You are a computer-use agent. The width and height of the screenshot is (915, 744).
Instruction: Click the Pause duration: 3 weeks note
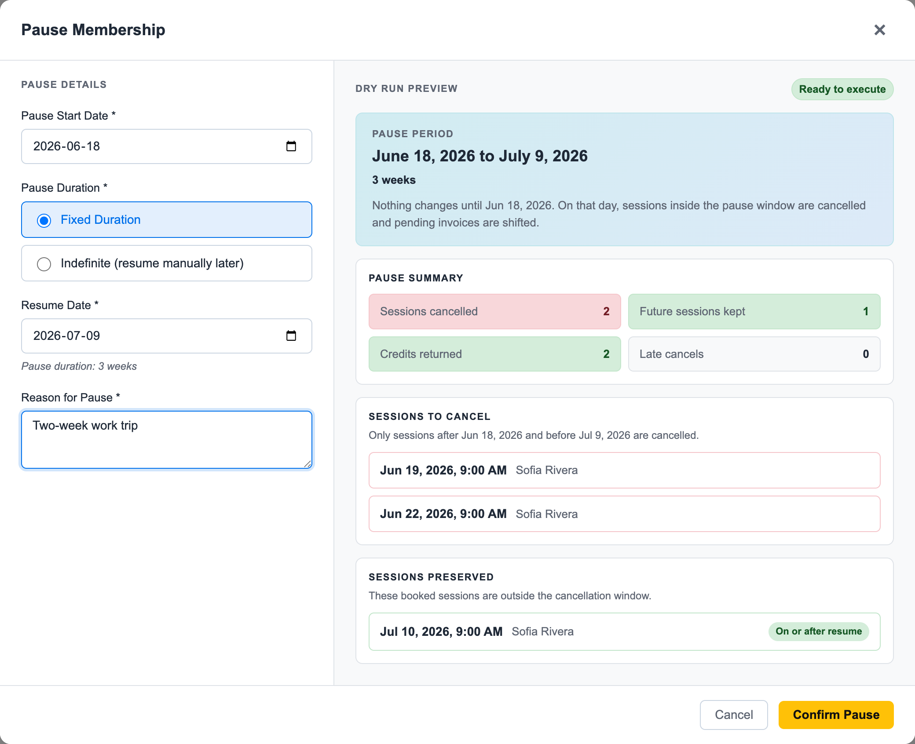[79, 366]
